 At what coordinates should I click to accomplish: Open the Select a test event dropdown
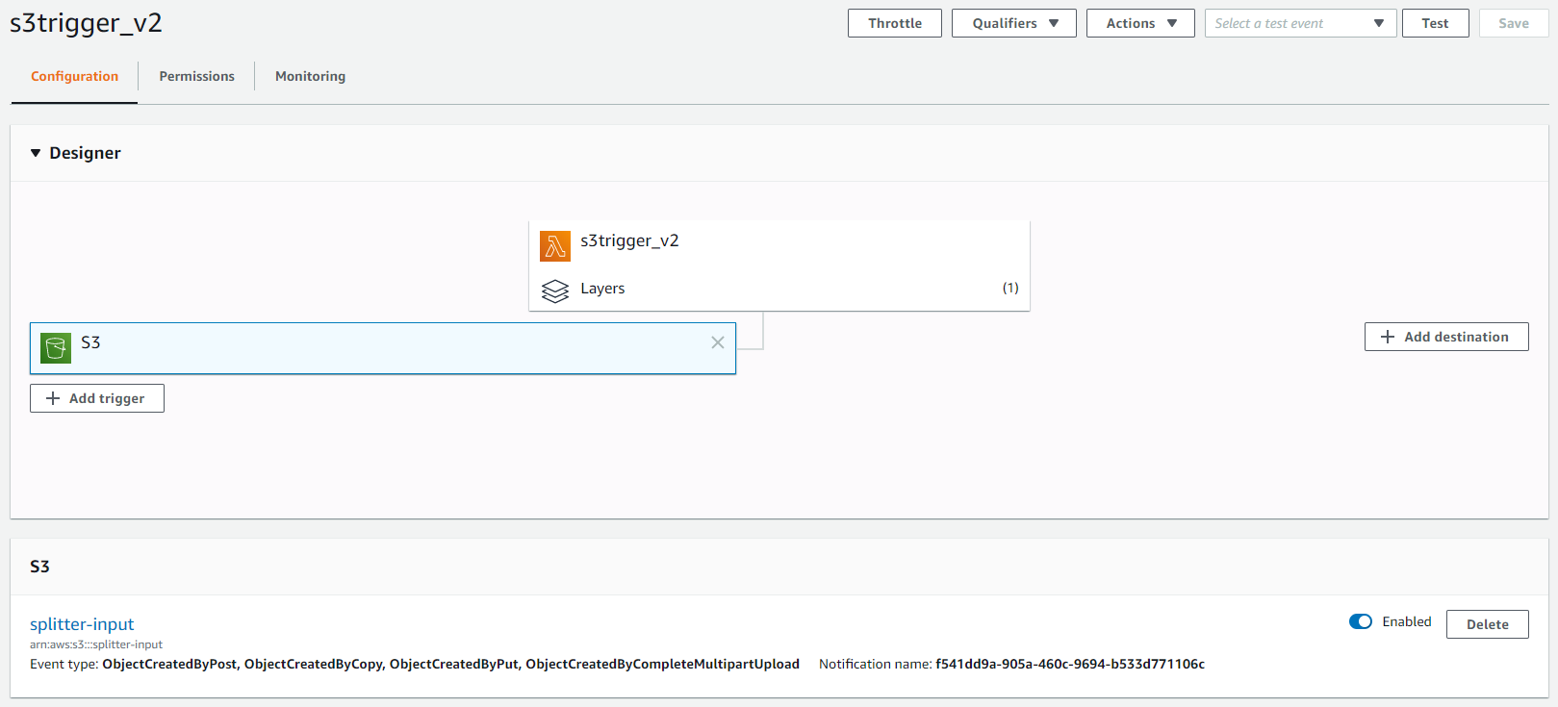pos(1299,23)
